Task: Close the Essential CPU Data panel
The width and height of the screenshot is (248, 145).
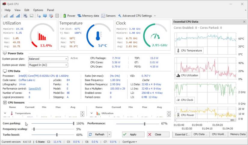Action: point(244,22)
